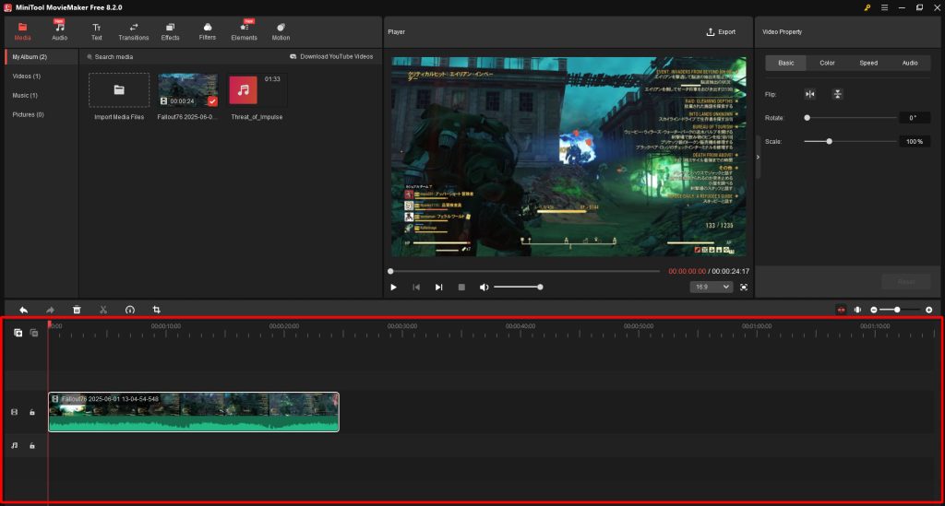Redo the last action

pos(50,310)
